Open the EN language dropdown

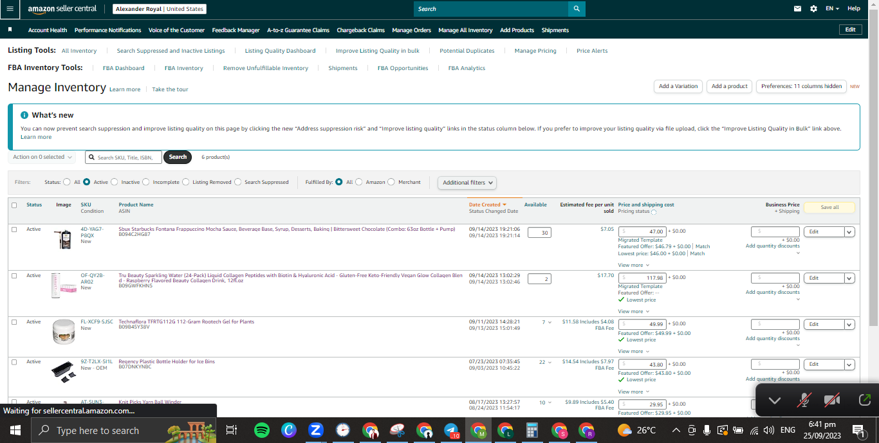[832, 9]
